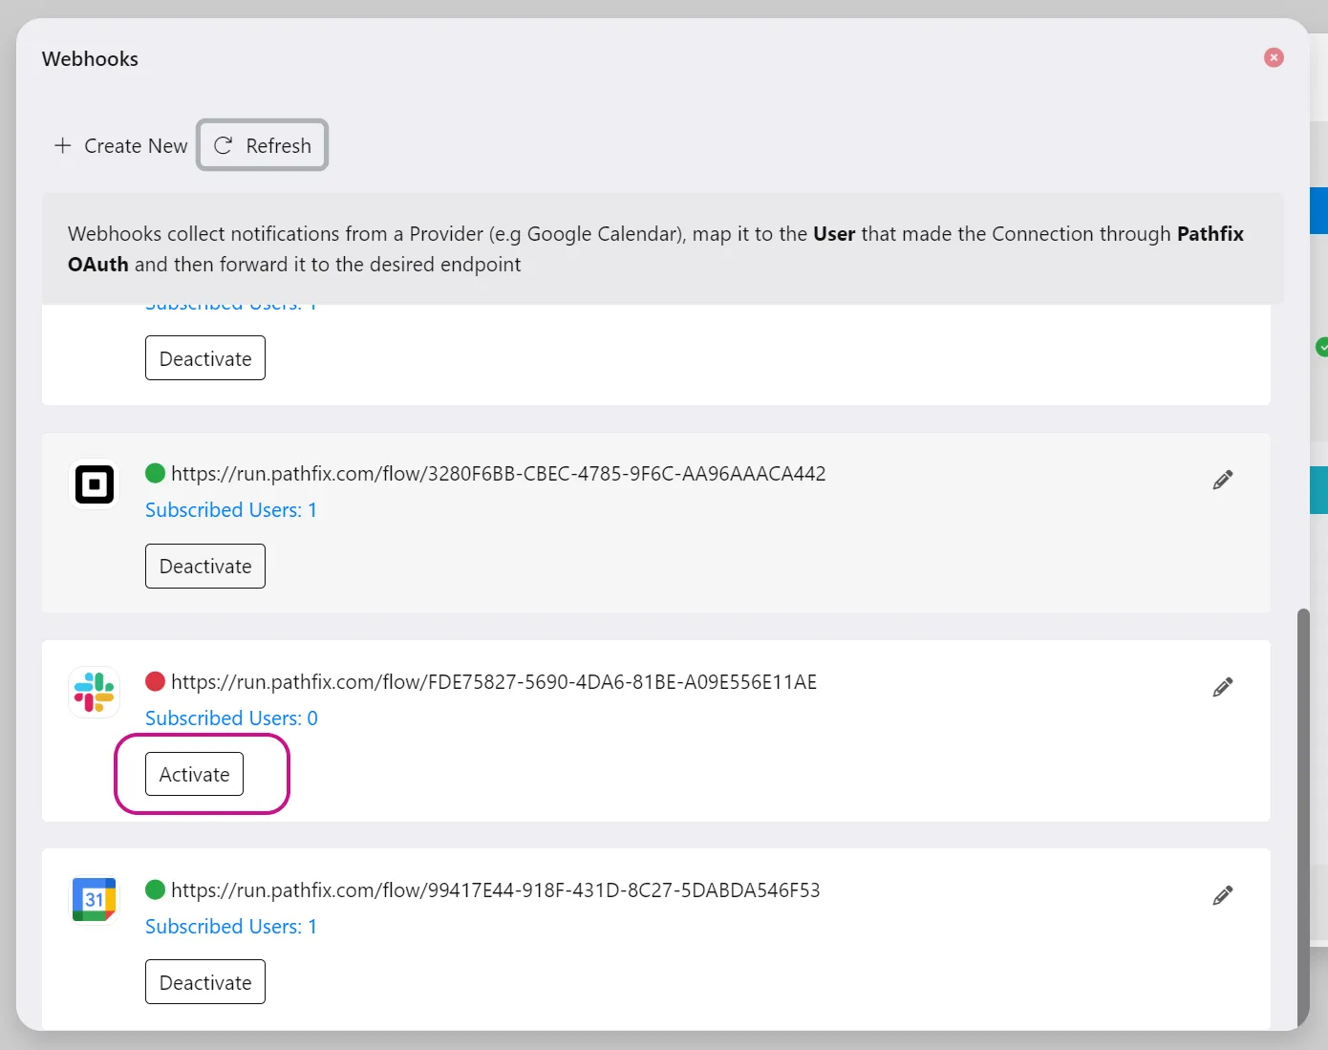Deactivate the topmost partially visible webhook

205,358
